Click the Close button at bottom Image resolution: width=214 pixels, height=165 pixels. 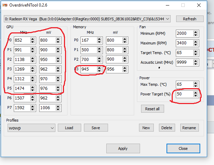click(x=183, y=148)
